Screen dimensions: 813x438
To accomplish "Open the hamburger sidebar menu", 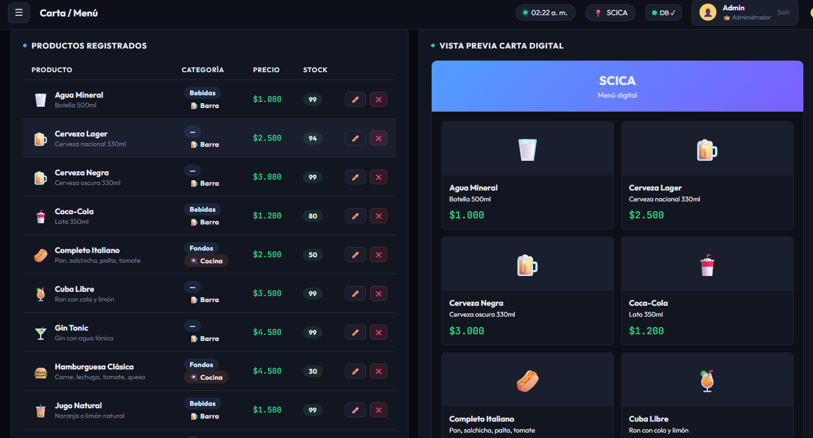I will (19, 13).
